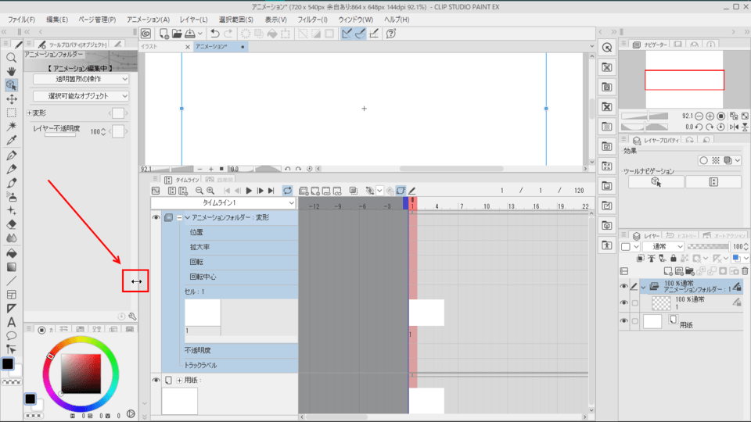Select the Object operation tool
This screenshot has width=751, height=422.
coord(11,85)
